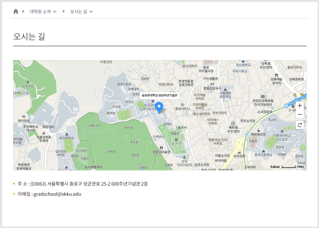Click the 가톨릭대학교 성신교정 campus icon

pyautogui.click(x=282, y=131)
